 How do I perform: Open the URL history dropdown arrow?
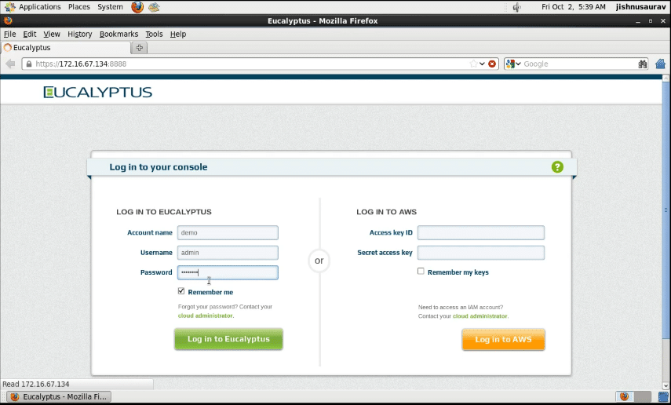(483, 64)
